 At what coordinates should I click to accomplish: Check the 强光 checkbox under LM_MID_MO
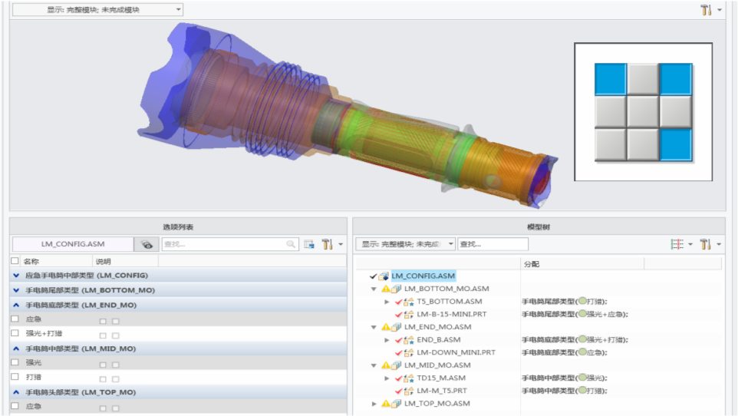[15, 362]
